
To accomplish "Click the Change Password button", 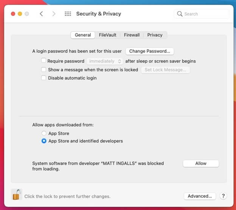I will pos(150,51).
